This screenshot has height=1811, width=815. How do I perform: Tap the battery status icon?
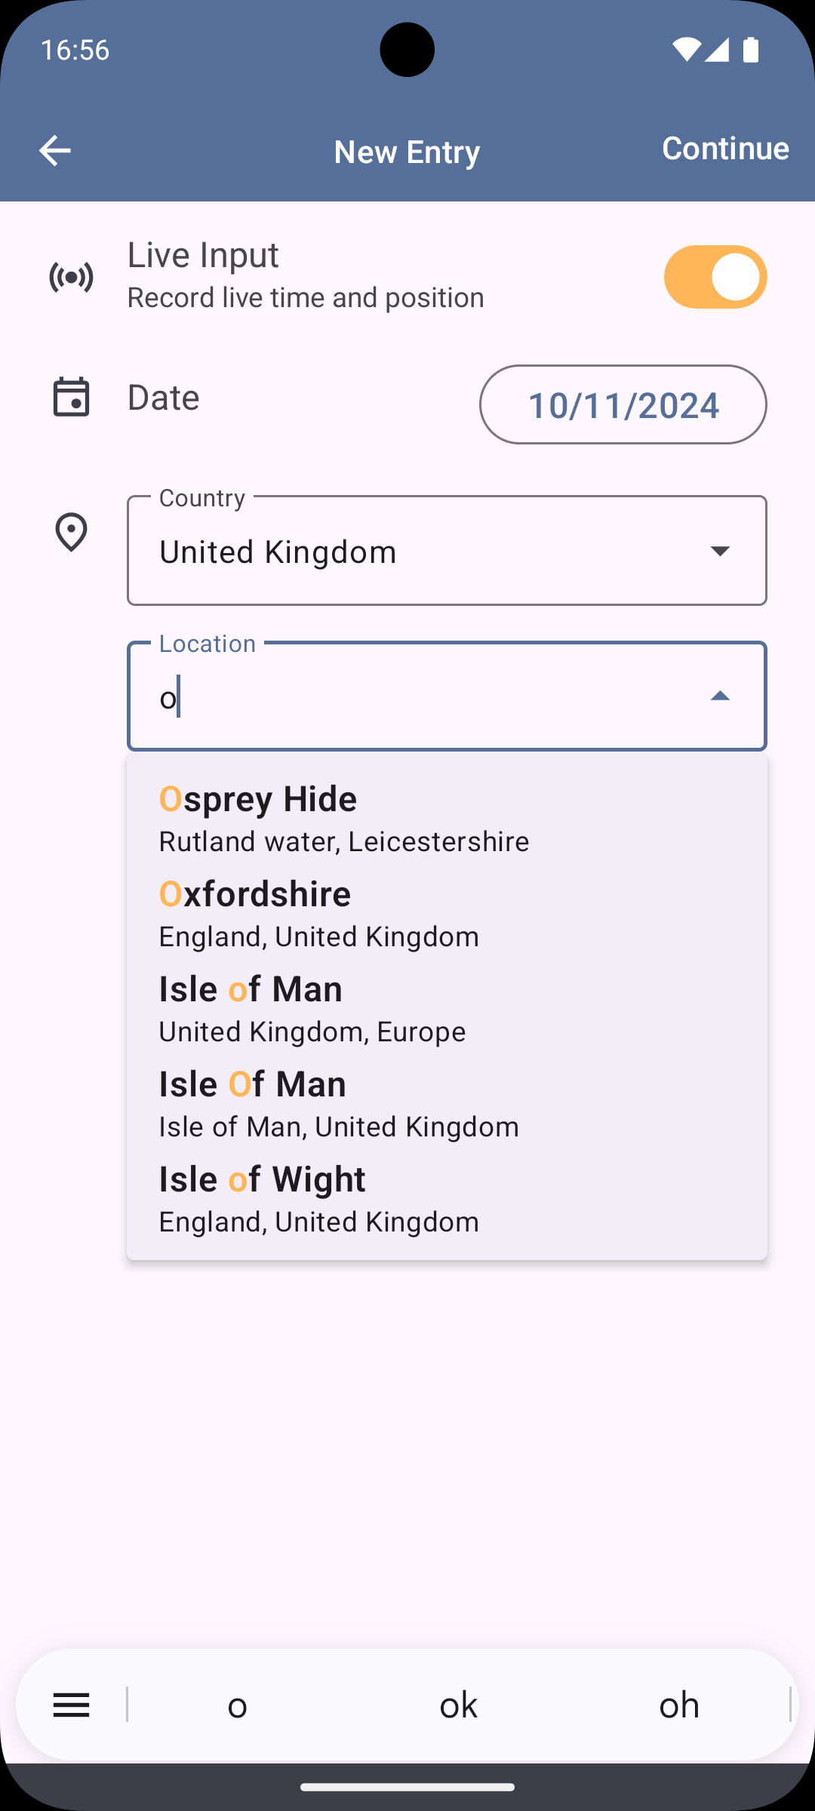tap(750, 50)
